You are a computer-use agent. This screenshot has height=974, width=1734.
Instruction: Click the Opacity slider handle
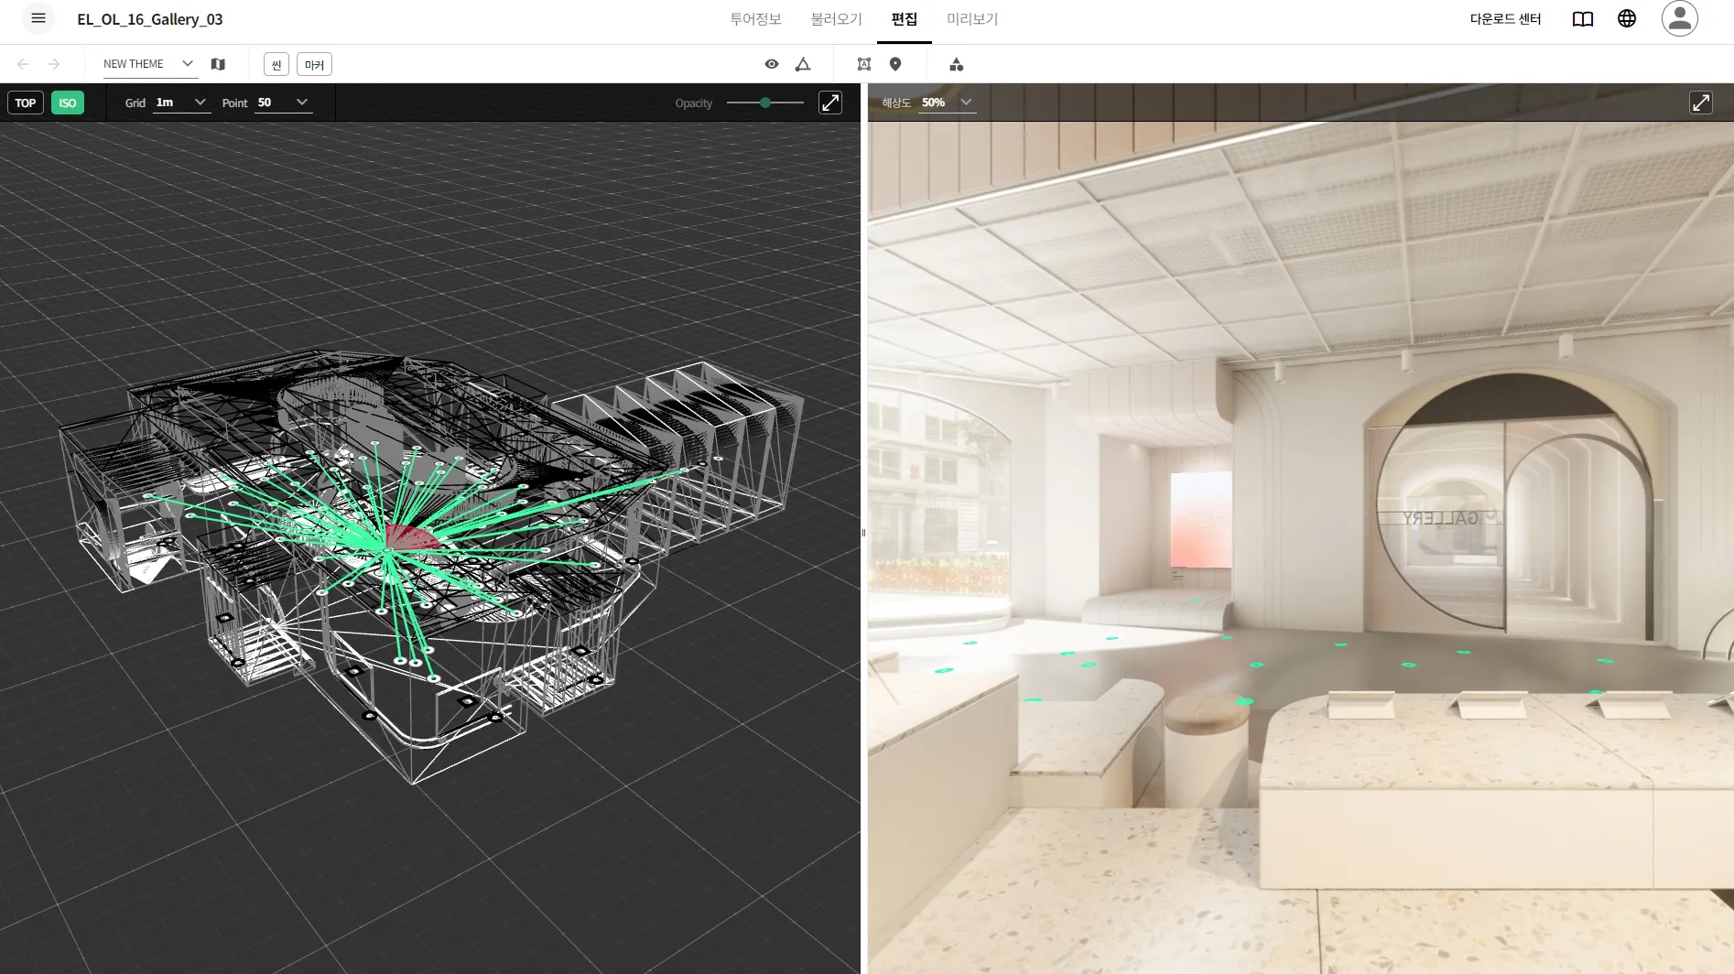tap(765, 103)
